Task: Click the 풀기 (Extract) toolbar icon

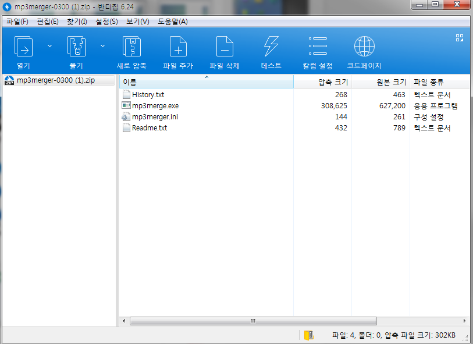Action: tap(76, 47)
